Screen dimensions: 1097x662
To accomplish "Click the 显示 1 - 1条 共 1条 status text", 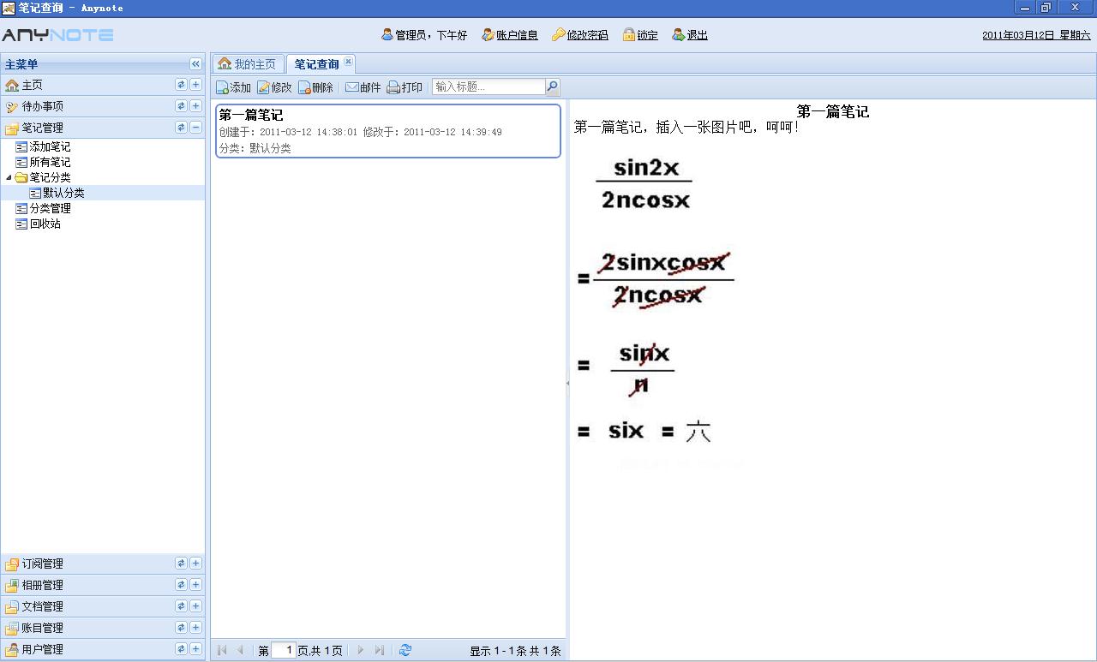I will click(x=515, y=651).
